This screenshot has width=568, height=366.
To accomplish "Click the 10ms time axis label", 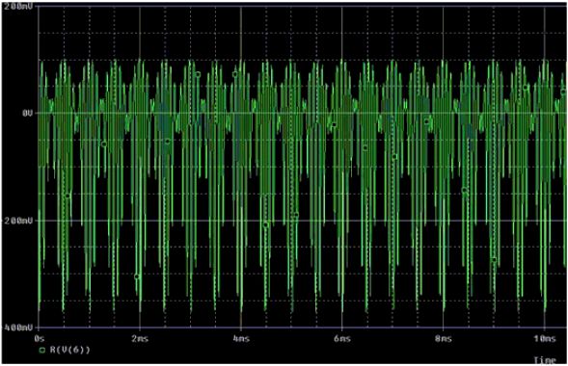I will pos(544,339).
